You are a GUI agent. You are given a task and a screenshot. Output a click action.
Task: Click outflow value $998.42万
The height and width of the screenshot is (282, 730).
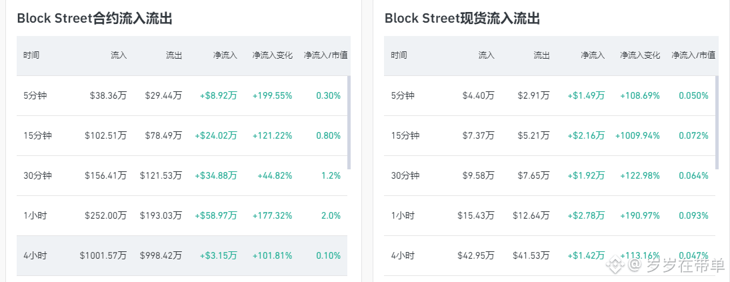pos(161,256)
